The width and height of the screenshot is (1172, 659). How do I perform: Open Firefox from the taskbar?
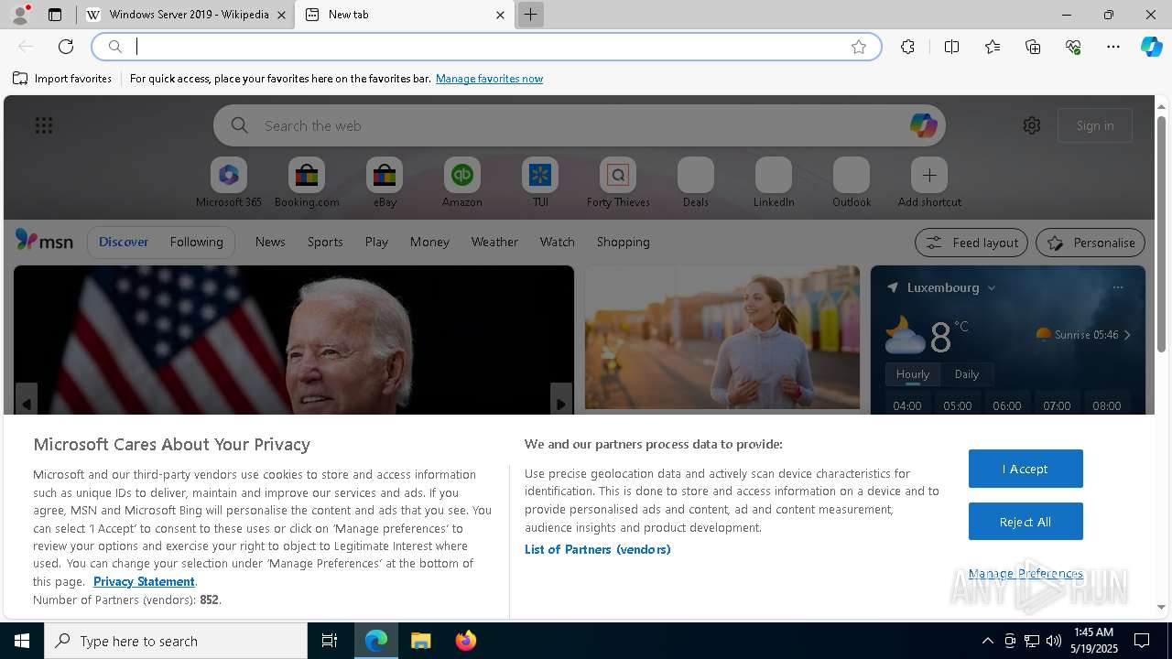coord(466,641)
